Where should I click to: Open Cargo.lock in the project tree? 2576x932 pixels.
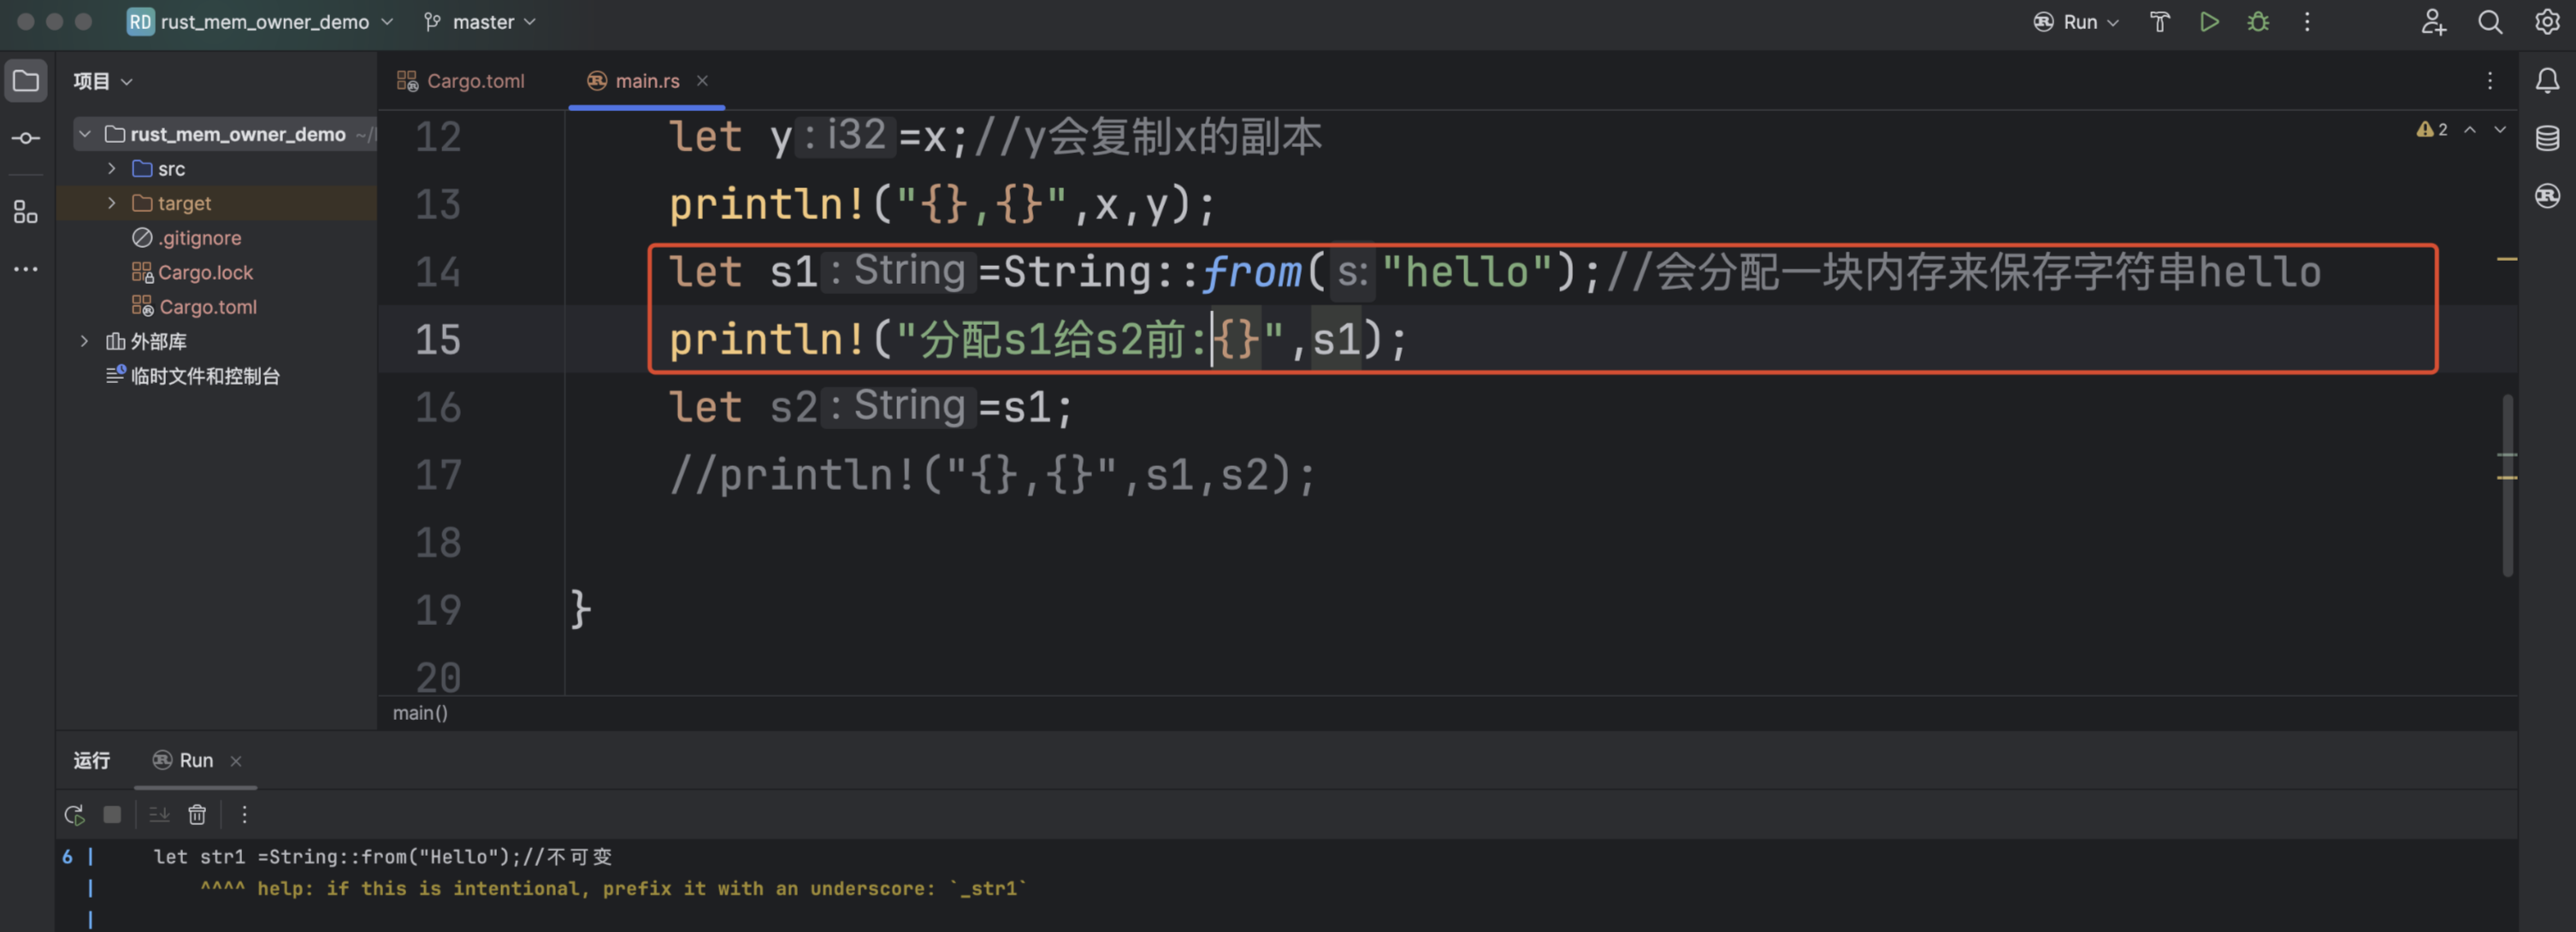(x=205, y=272)
